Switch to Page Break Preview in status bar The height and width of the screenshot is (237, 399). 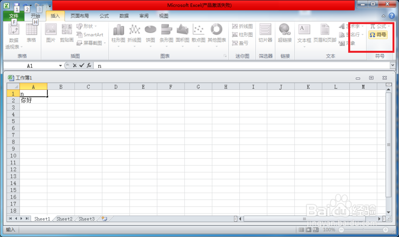pyautogui.click(x=316, y=230)
